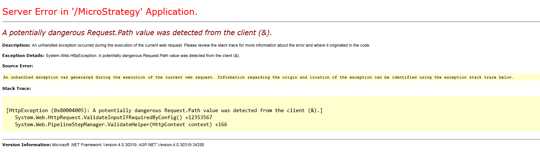Click the 'unhandled exception occurred' description sentence
Viewport: 540px width, 158px height.
[x=201, y=46]
